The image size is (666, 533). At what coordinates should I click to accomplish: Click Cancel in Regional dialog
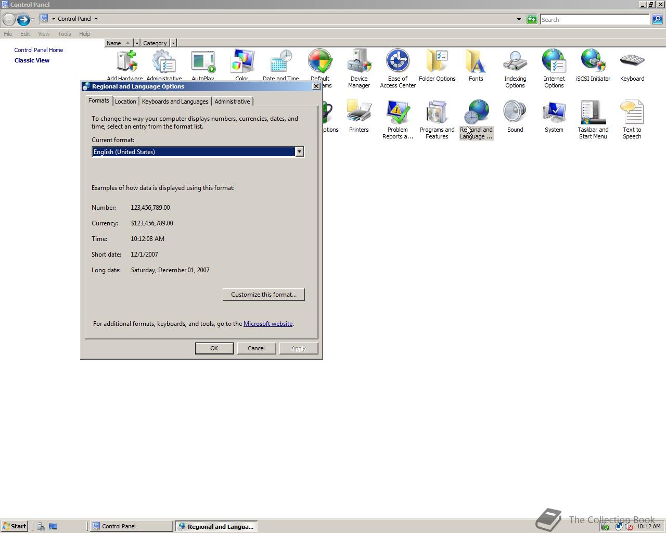pos(256,348)
